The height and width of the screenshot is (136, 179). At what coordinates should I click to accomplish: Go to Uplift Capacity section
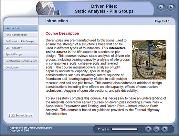pyautogui.click(x=20, y=48)
